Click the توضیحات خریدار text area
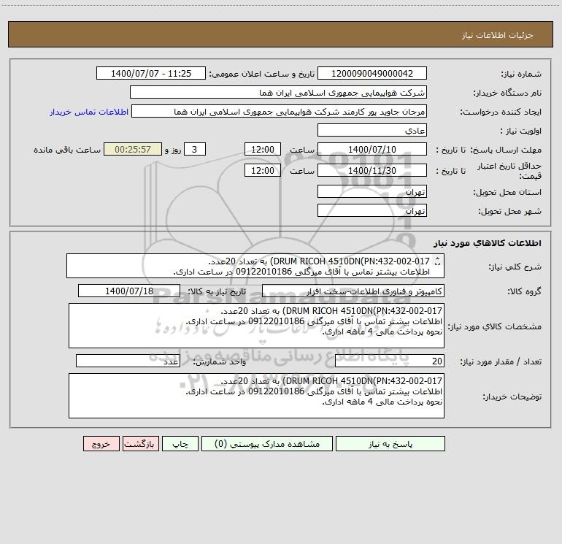Image resolution: width=562 pixels, height=544 pixels. 256,396
